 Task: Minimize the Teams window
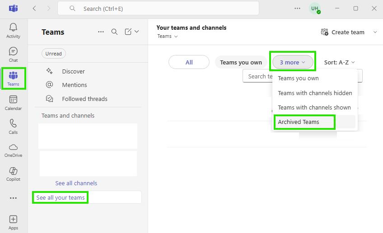tap(337, 9)
